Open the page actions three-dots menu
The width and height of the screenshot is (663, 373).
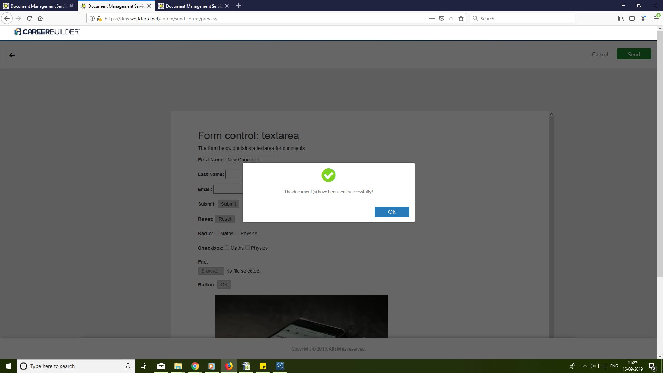432,19
